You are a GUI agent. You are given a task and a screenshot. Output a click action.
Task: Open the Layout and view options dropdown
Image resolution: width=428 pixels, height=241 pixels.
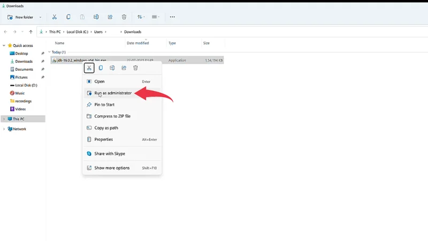tap(156, 17)
